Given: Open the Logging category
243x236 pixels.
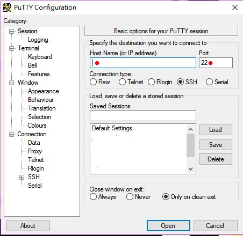Looking at the screenshot, I should tap(38, 40).
